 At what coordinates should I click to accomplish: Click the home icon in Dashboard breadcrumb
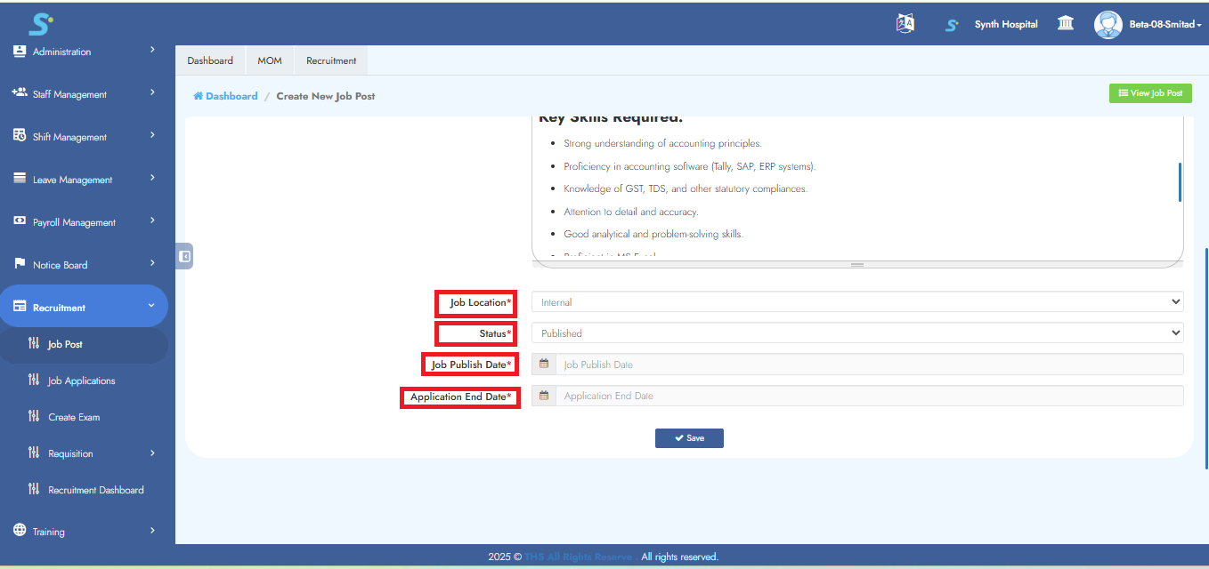click(x=199, y=96)
